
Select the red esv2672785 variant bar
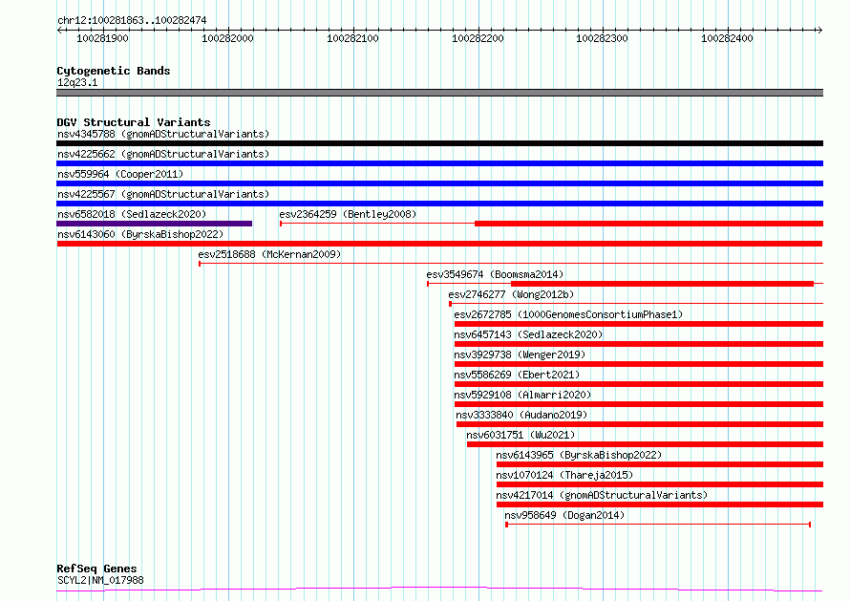[x=639, y=324]
